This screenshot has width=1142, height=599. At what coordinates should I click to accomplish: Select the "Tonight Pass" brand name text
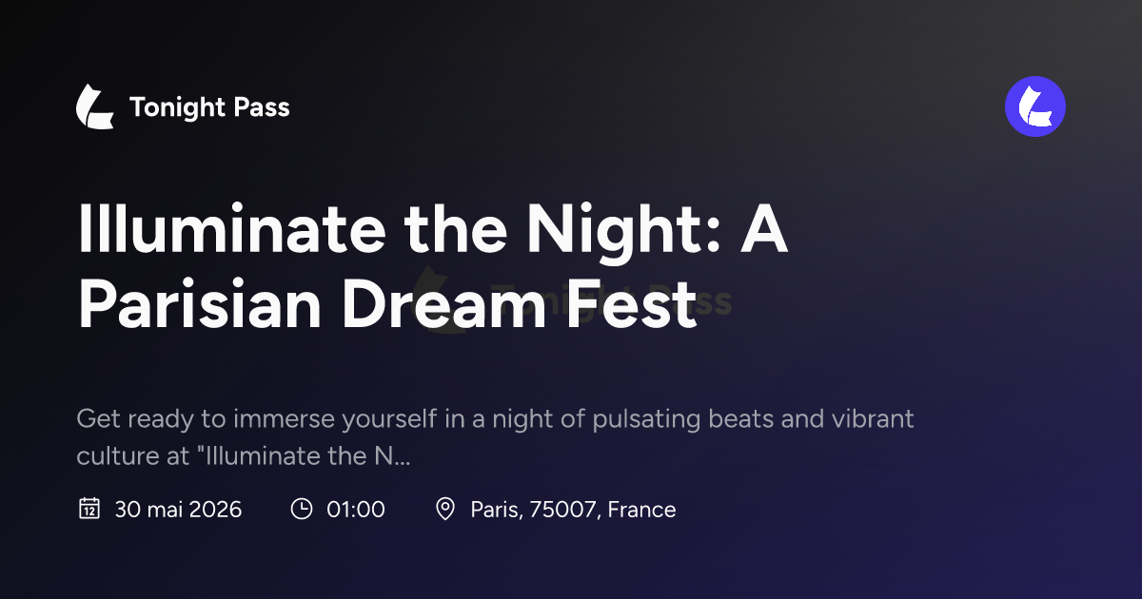pos(209,107)
